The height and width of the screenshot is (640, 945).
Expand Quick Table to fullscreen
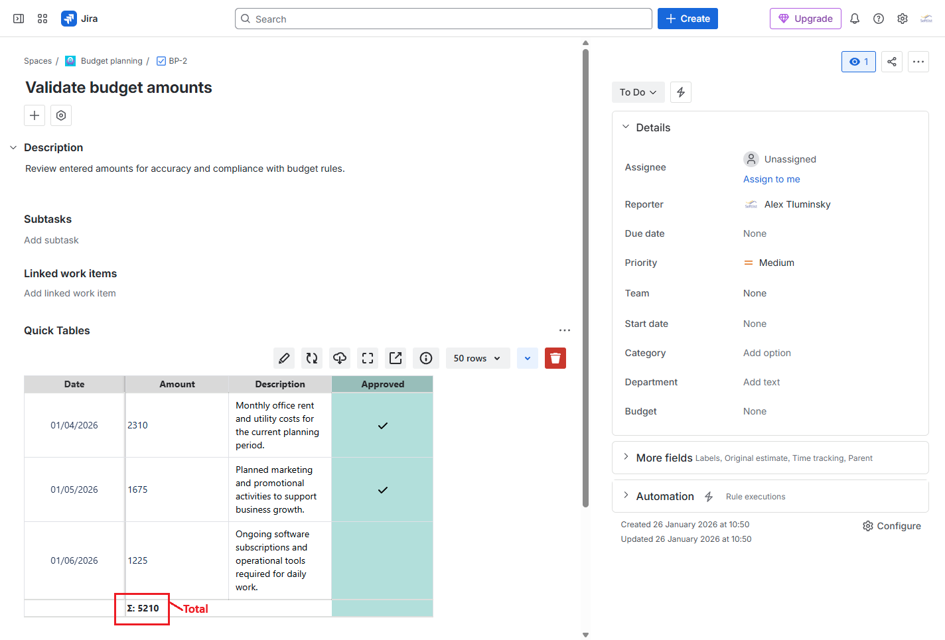[368, 358]
